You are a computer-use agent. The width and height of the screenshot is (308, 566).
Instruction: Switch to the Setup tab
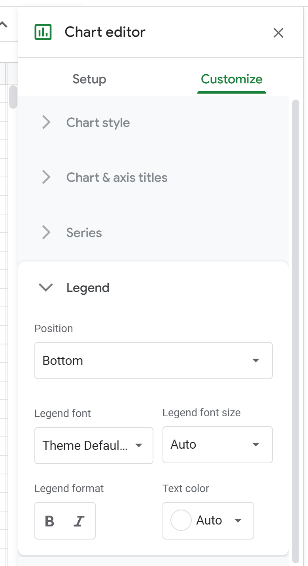89,79
